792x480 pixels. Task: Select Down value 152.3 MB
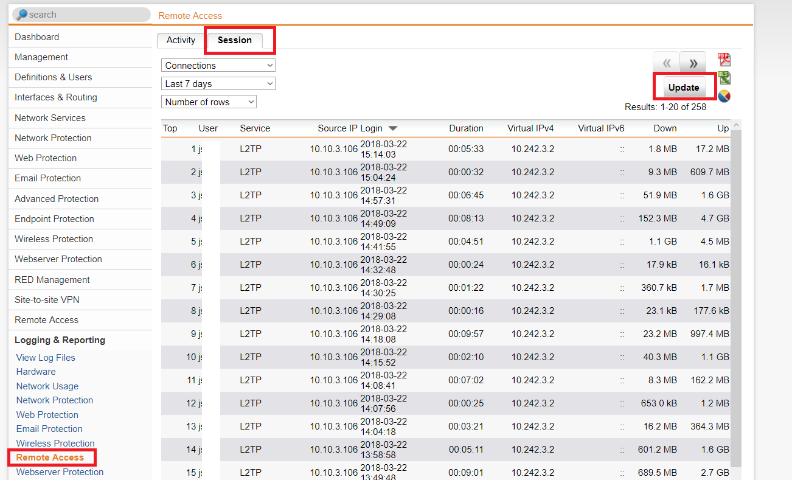click(658, 218)
